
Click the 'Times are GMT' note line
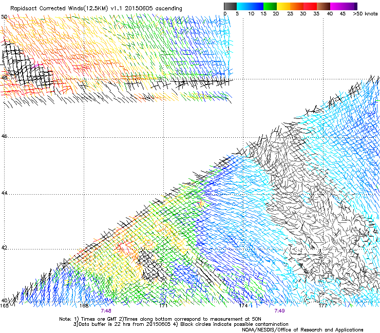coord(160,319)
